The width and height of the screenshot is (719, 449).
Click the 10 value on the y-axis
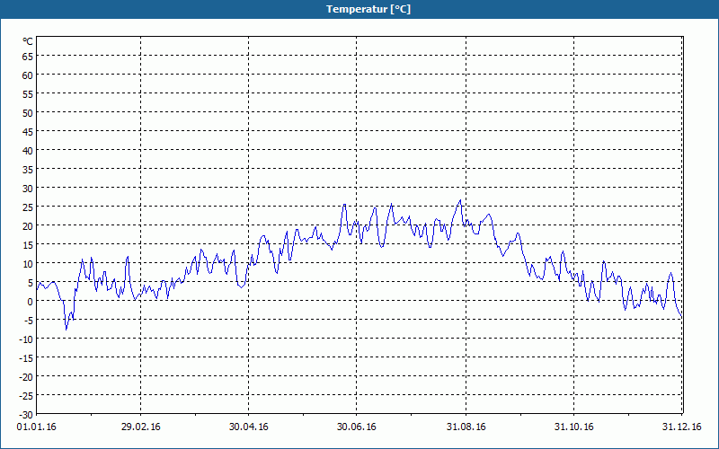coord(28,264)
